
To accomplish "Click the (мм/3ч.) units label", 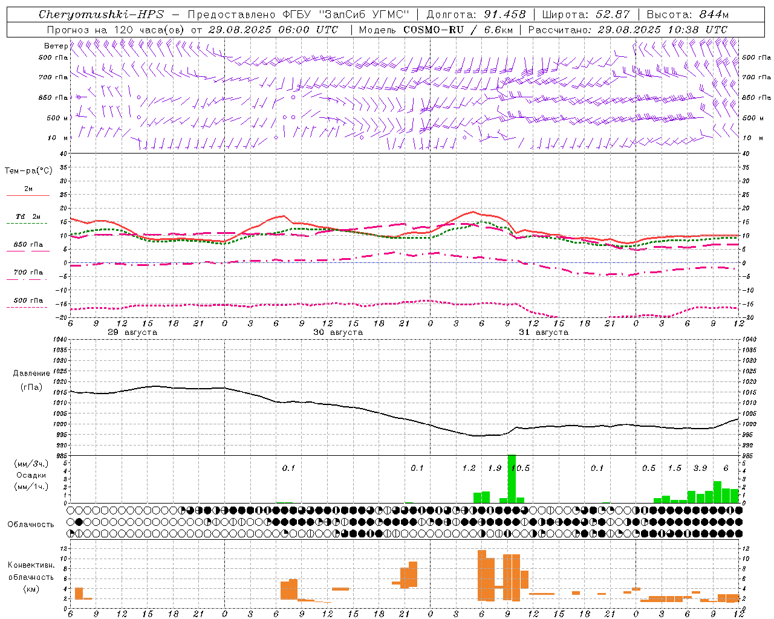I will pos(31,464).
